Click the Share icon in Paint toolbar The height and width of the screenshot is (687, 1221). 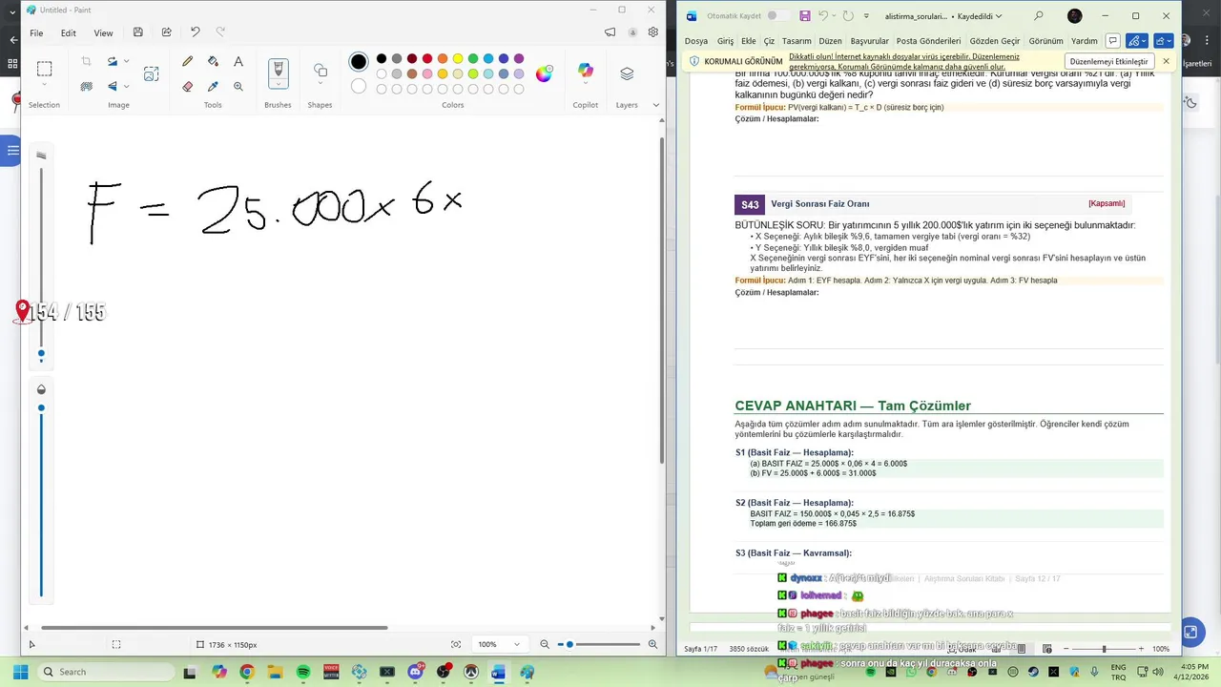pyautogui.click(x=166, y=32)
